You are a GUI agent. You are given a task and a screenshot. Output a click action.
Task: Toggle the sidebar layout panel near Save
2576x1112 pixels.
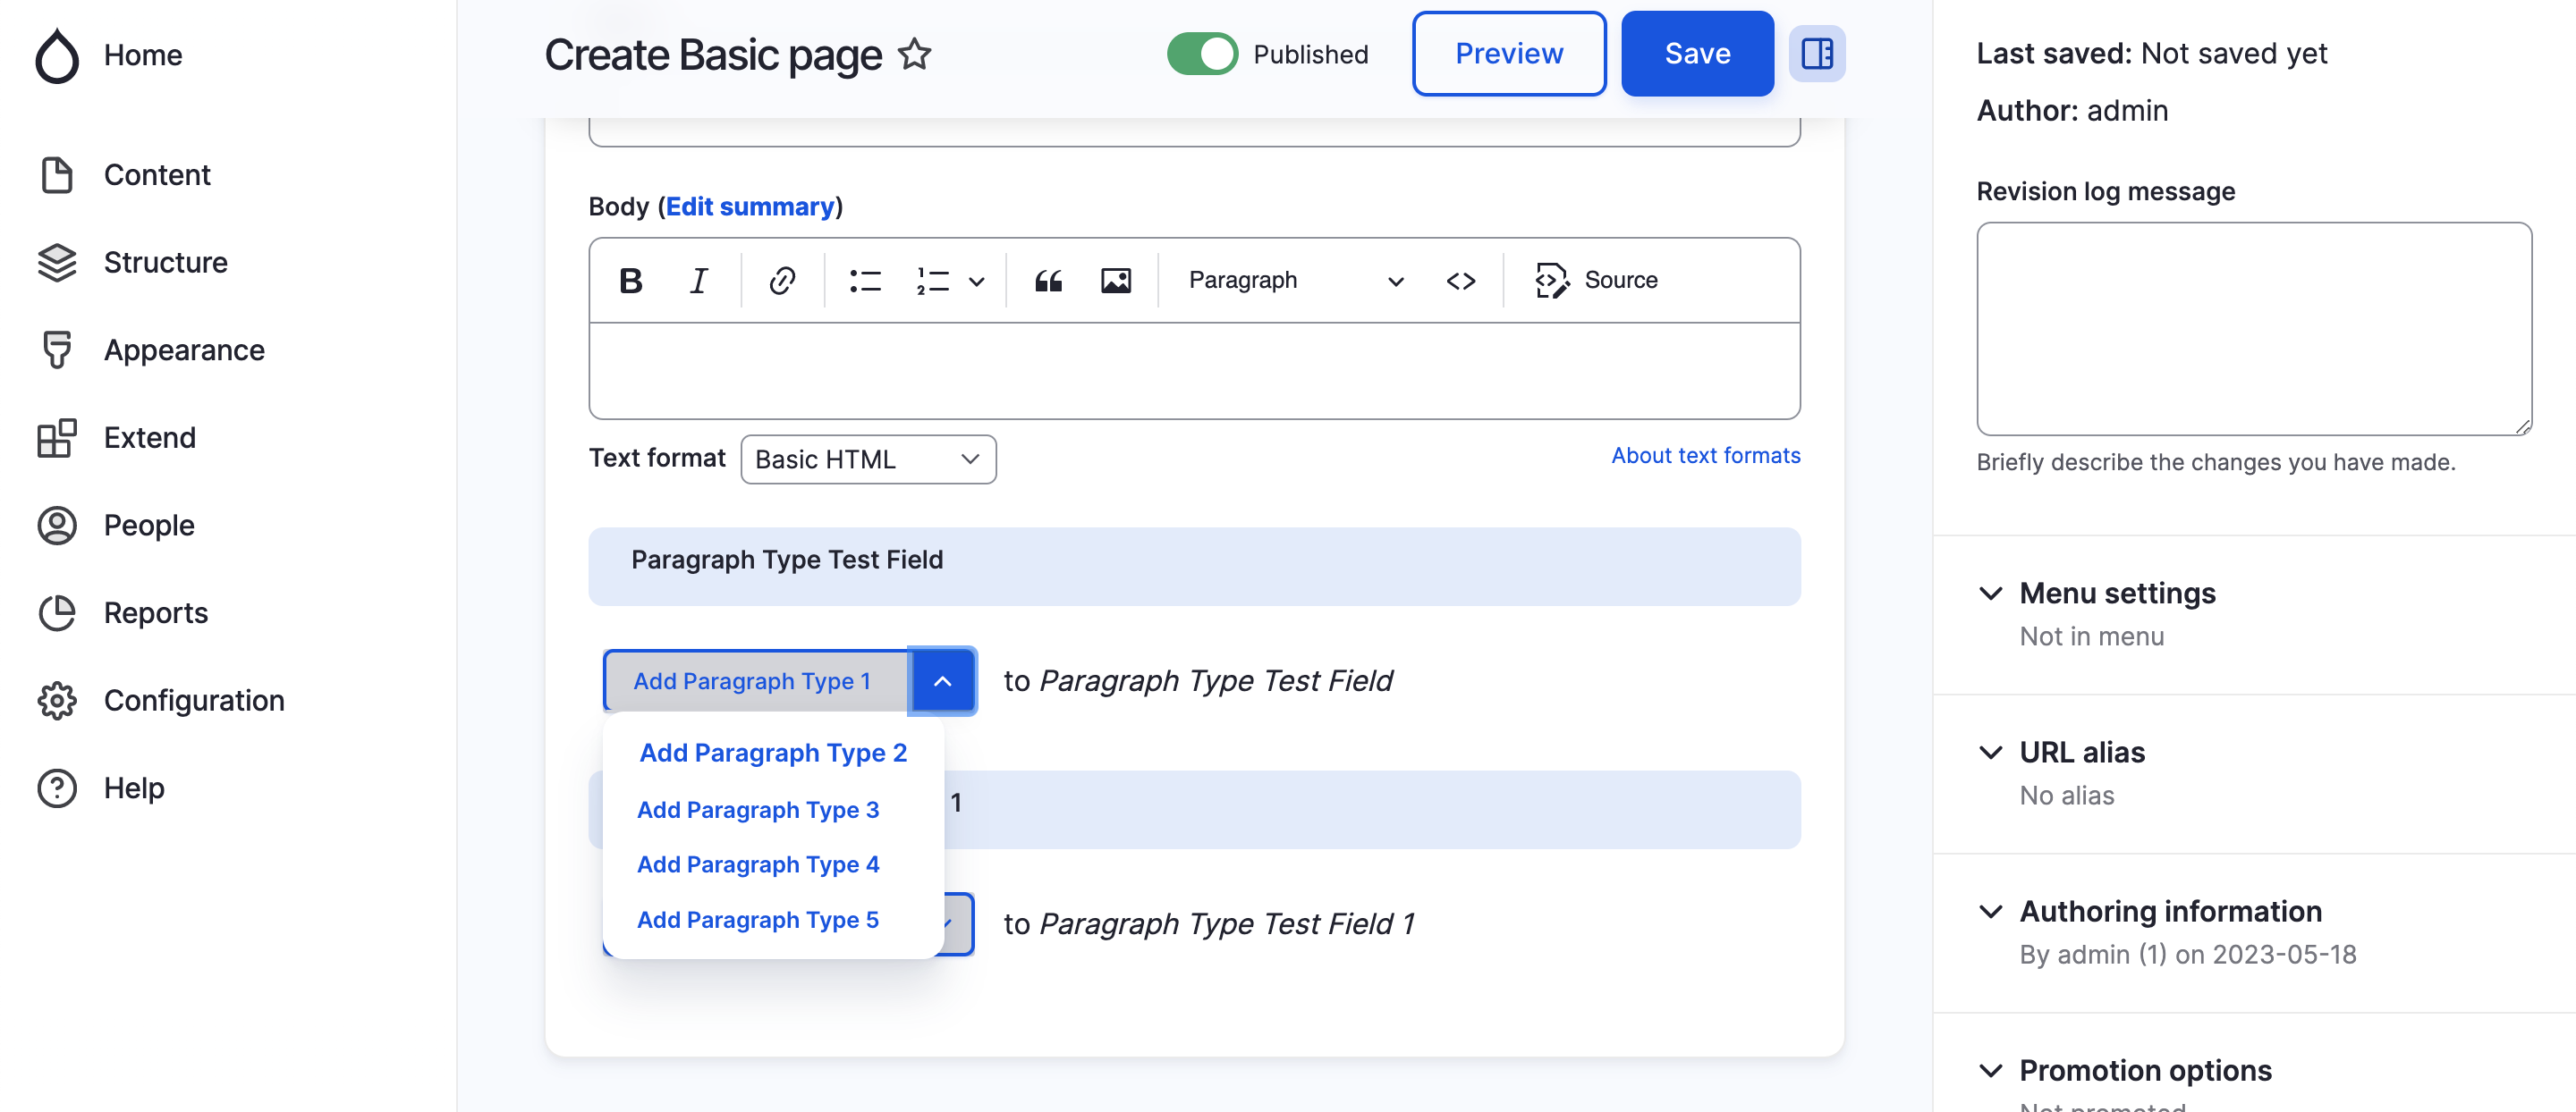(1817, 54)
